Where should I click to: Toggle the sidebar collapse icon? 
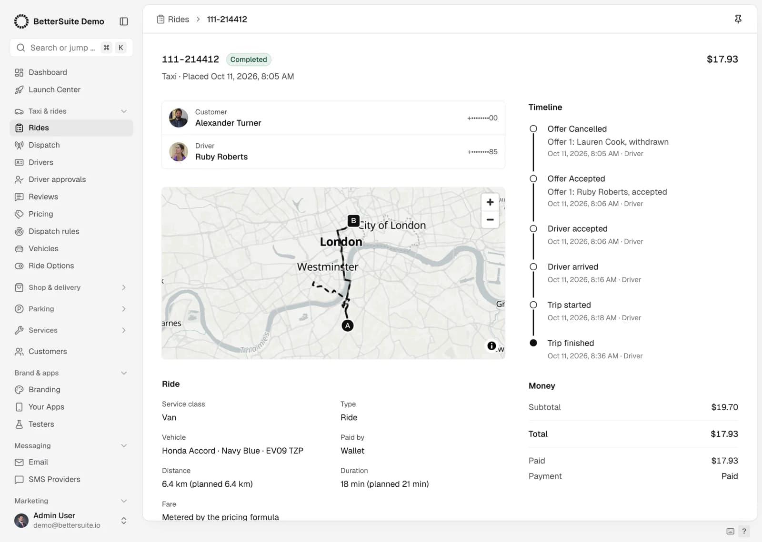pyautogui.click(x=124, y=21)
